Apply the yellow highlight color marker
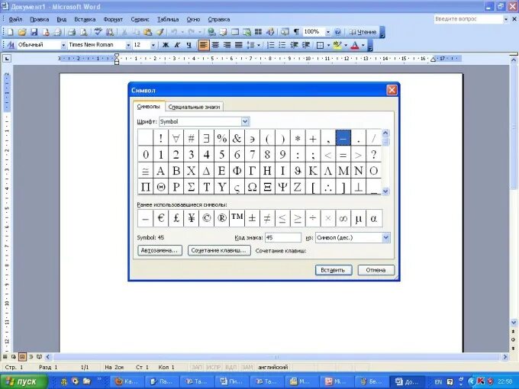 [x=337, y=45]
